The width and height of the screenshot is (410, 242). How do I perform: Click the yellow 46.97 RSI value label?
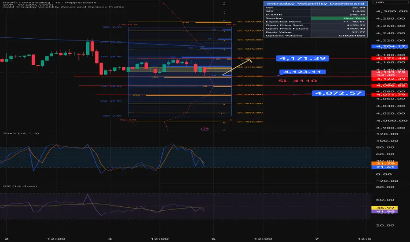click(384, 208)
